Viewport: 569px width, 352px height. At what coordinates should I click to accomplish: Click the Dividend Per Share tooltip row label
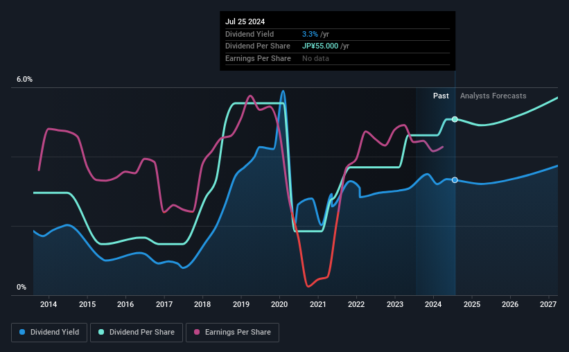pos(258,46)
